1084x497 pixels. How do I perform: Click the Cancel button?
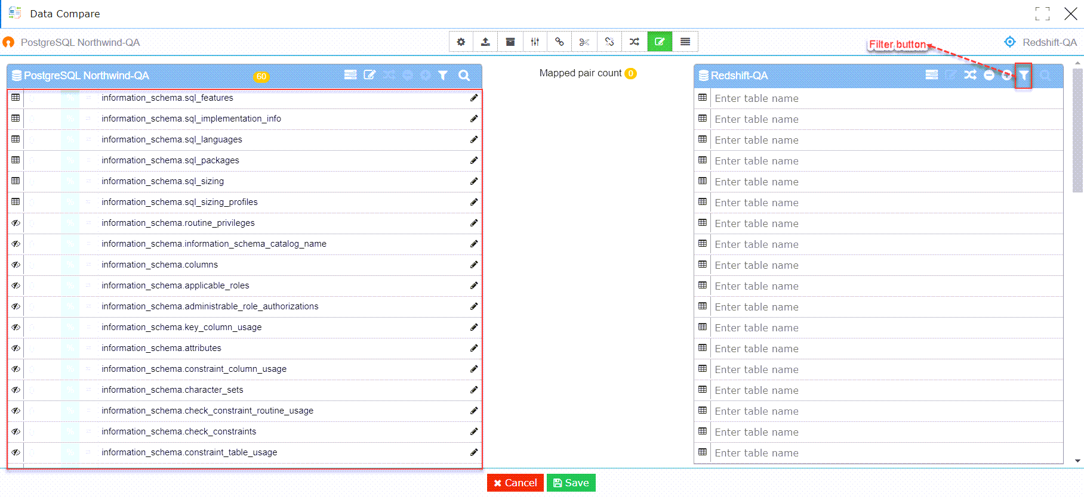515,483
